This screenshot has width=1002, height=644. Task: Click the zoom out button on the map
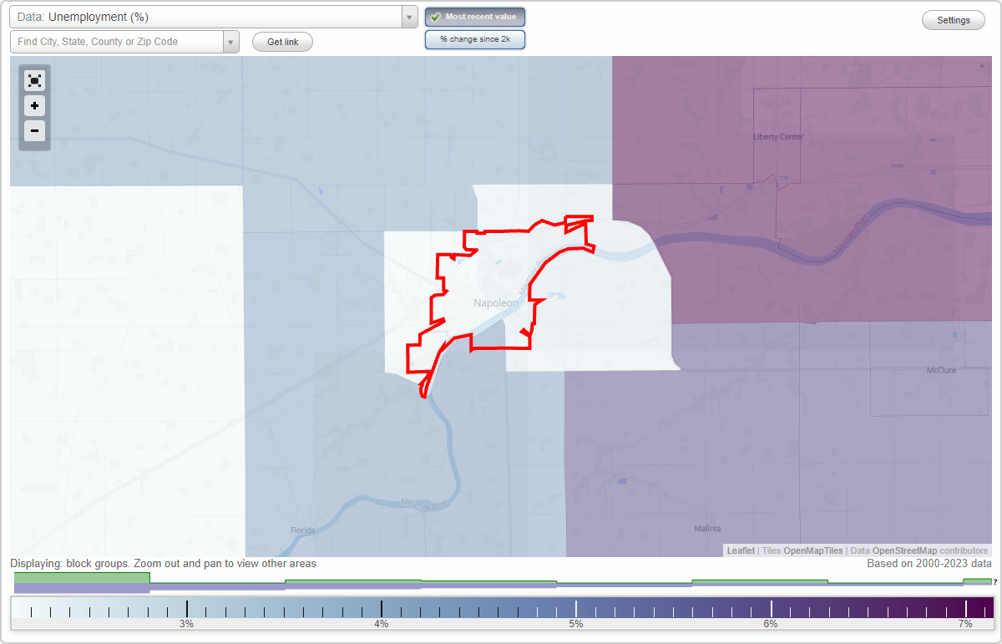(34, 131)
